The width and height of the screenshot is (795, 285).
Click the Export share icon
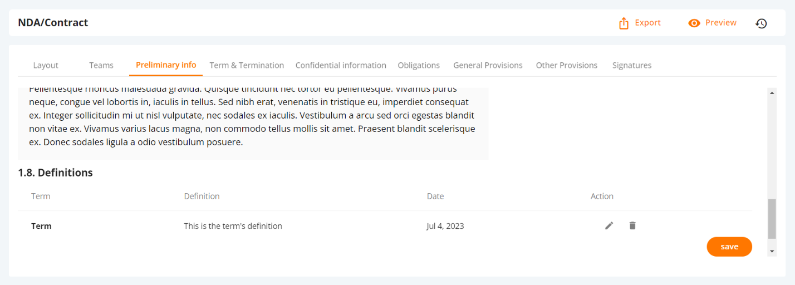pos(624,23)
